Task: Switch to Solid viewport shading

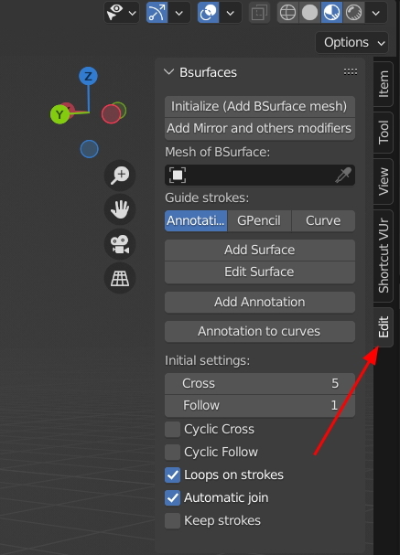Action: pos(309,13)
